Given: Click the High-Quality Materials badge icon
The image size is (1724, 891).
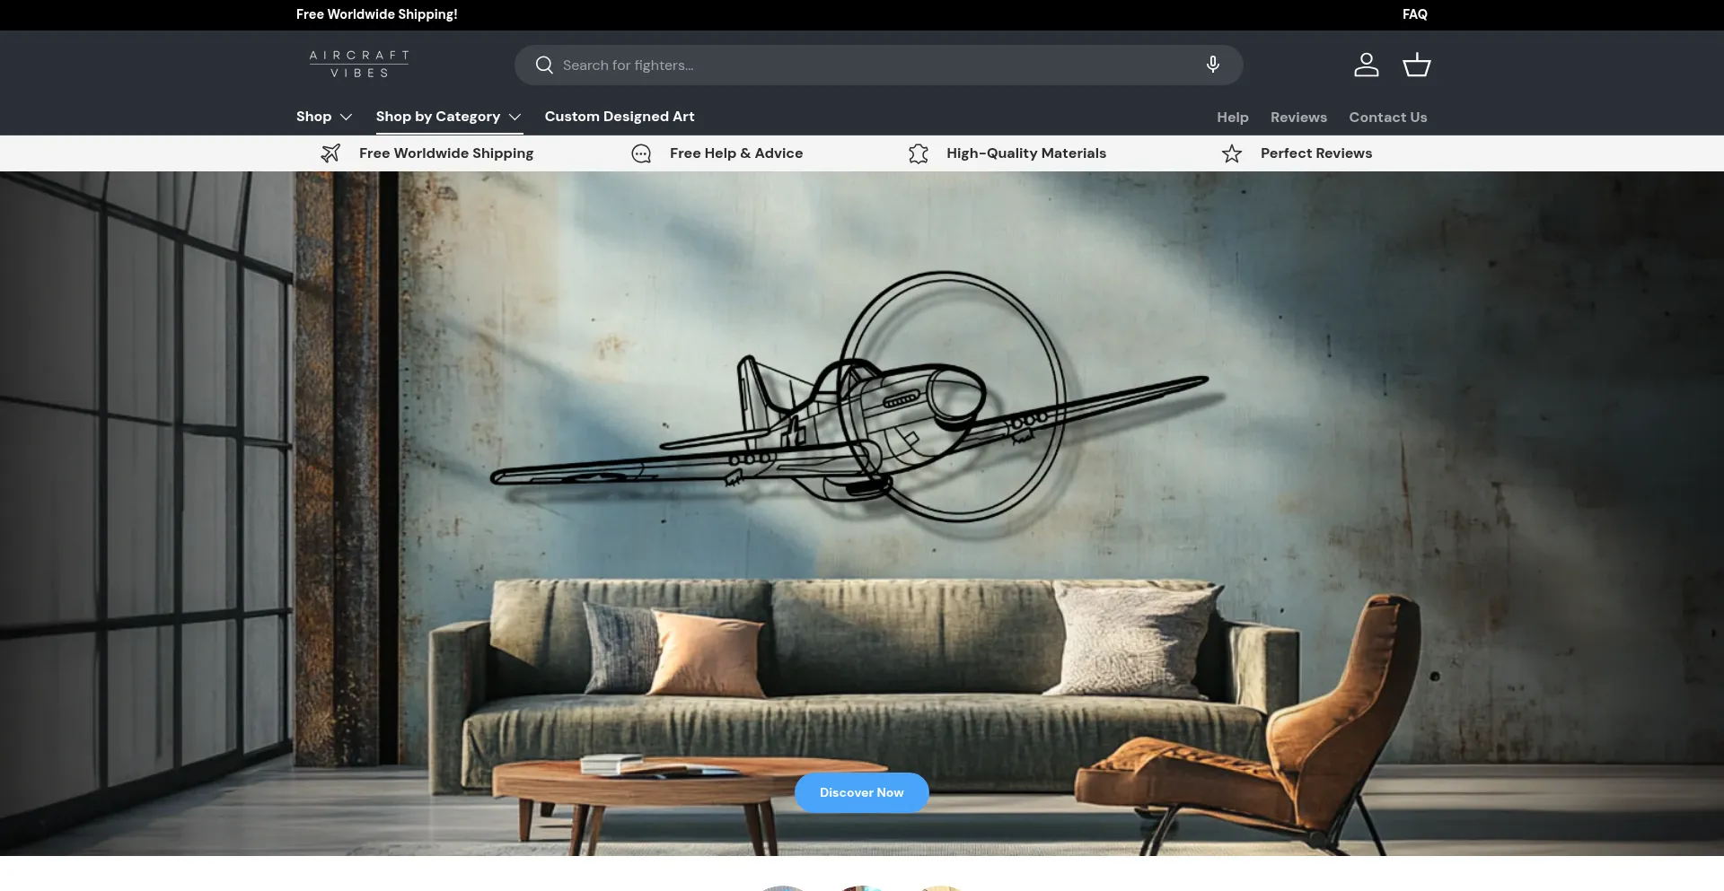Looking at the screenshot, I should 918,154.
